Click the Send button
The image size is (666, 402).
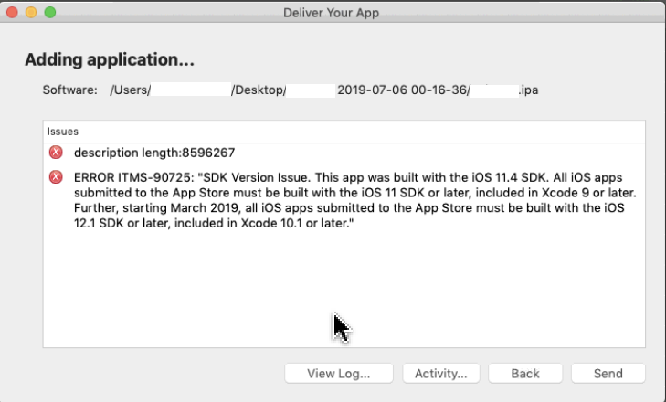(x=608, y=373)
